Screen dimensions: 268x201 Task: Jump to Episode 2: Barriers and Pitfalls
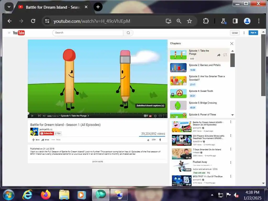coord(199,68)
